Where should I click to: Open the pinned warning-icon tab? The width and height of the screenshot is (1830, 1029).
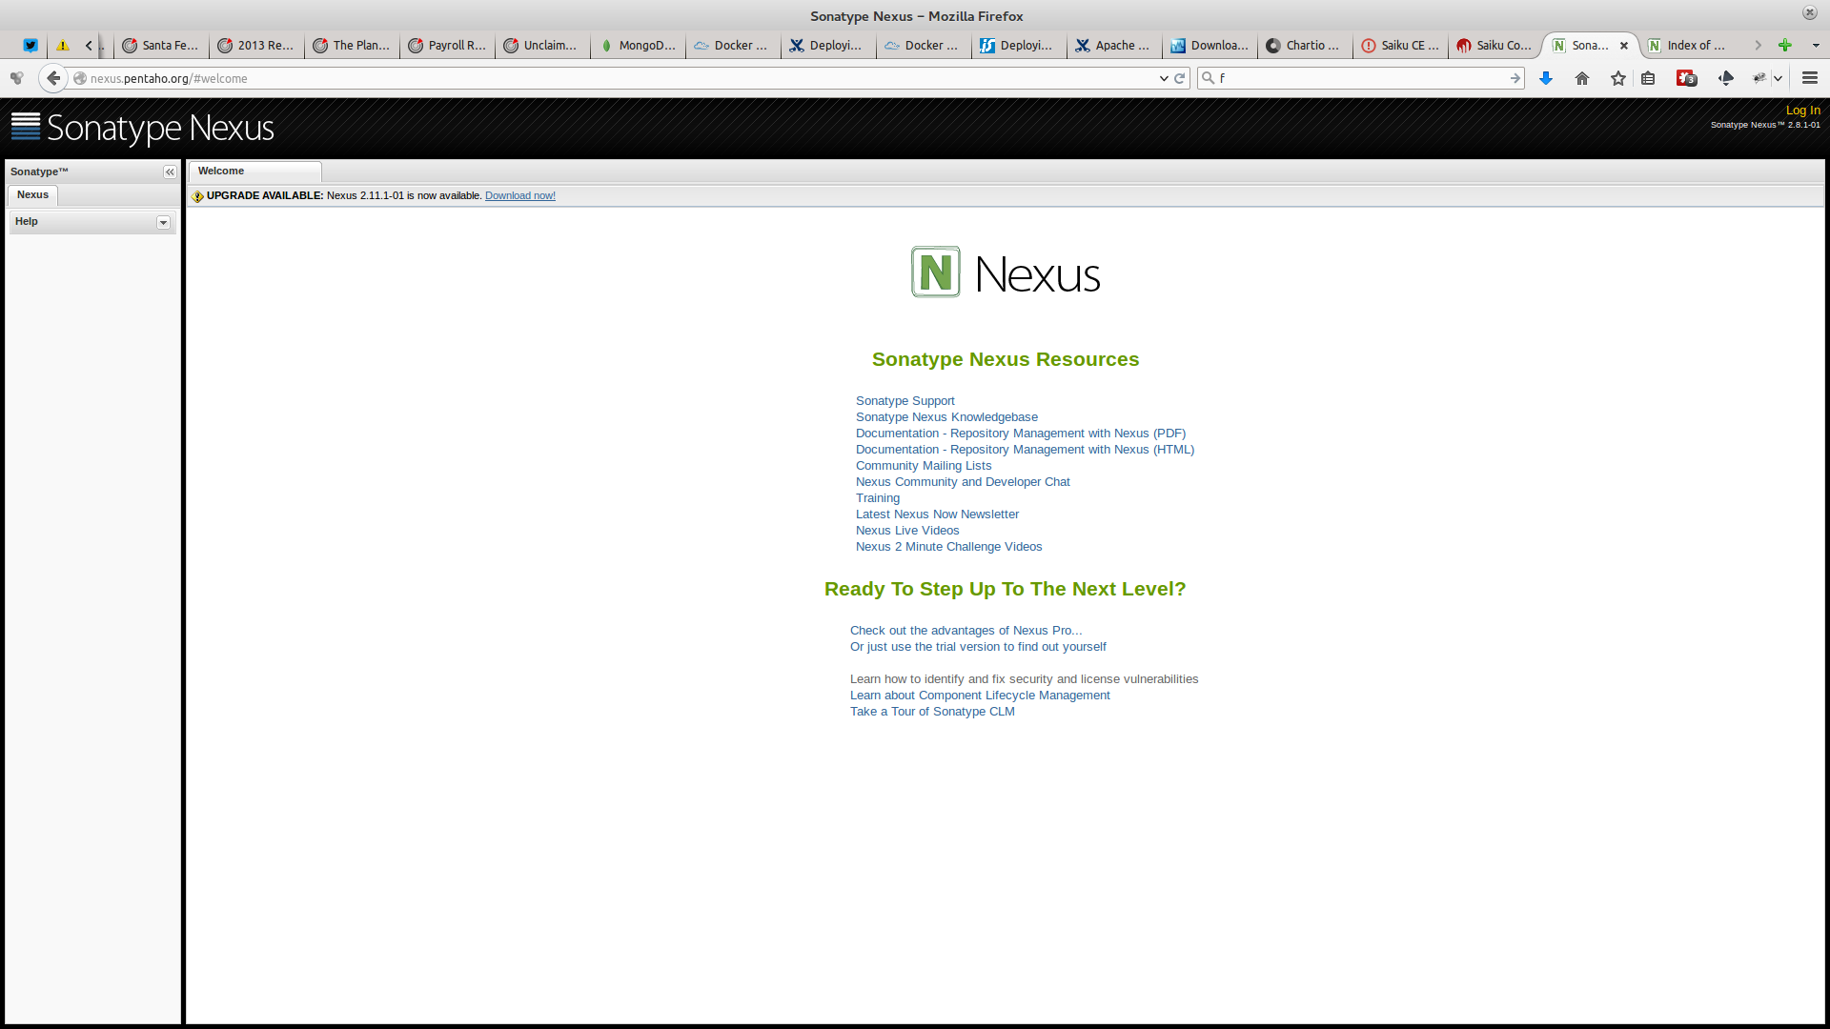[x=63, y=45]
